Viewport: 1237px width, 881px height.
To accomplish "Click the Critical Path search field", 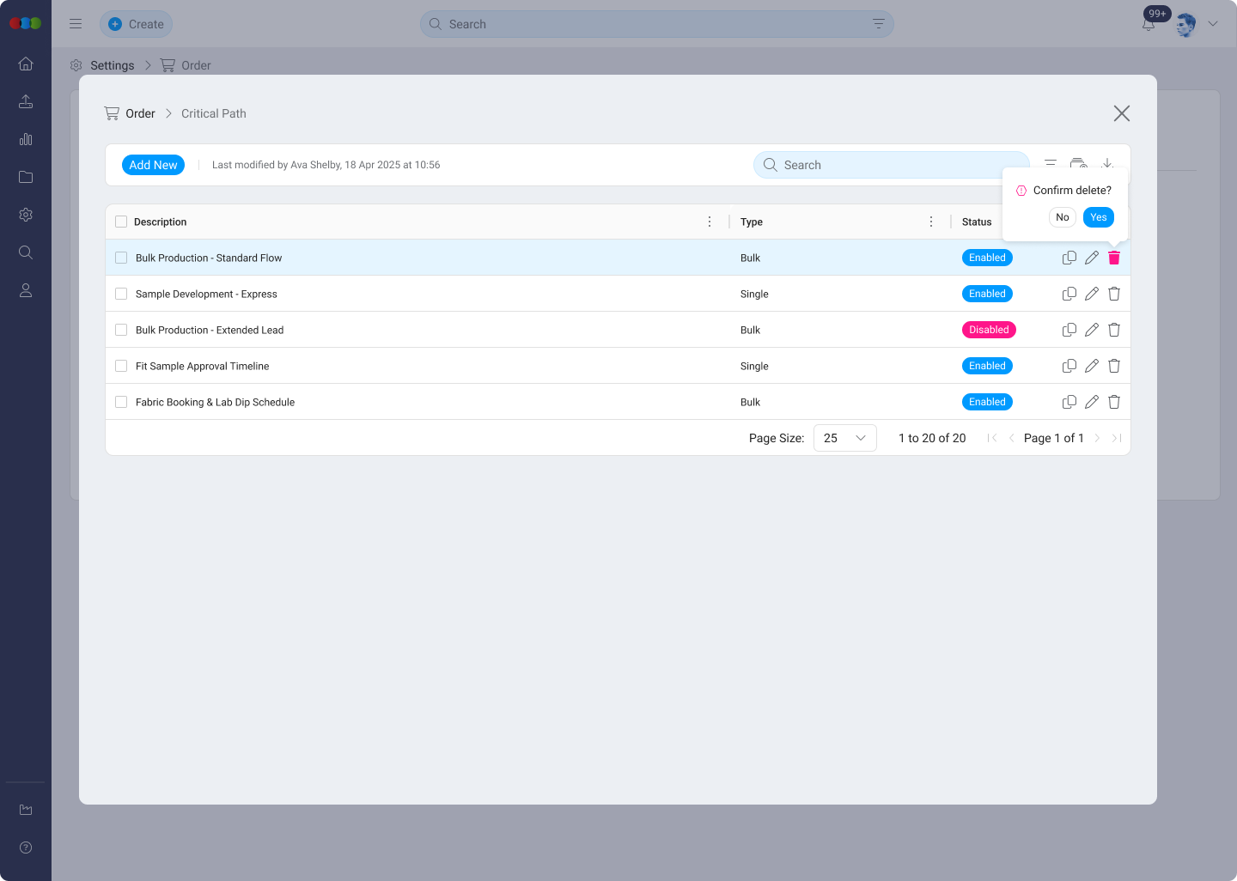I will pyautogui.click(x=893, y=165).
